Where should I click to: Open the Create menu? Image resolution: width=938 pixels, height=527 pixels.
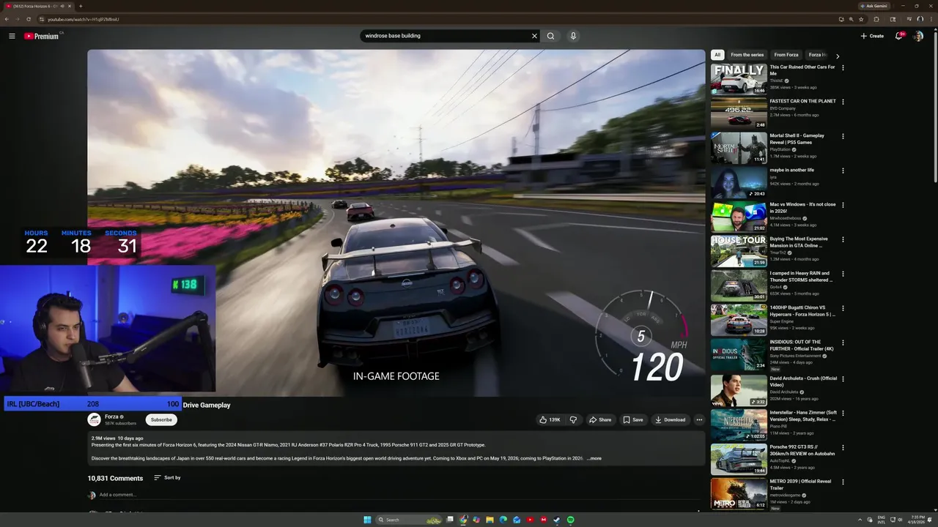tap(872, 36)
